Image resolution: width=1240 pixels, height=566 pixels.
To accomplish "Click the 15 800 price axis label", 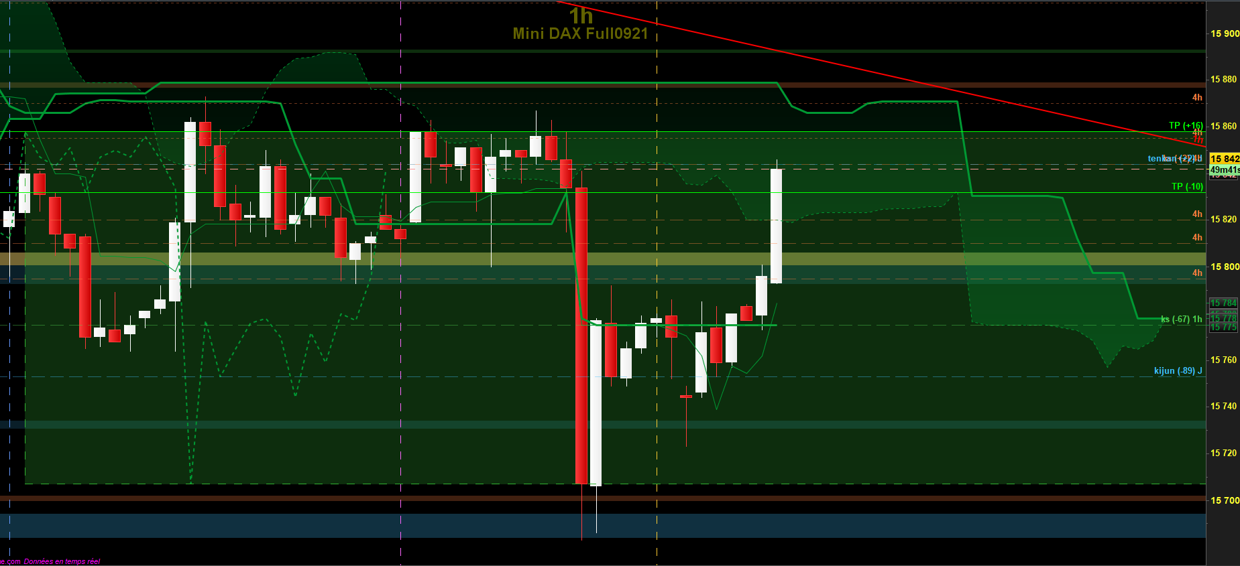I will coord(1225,267).
